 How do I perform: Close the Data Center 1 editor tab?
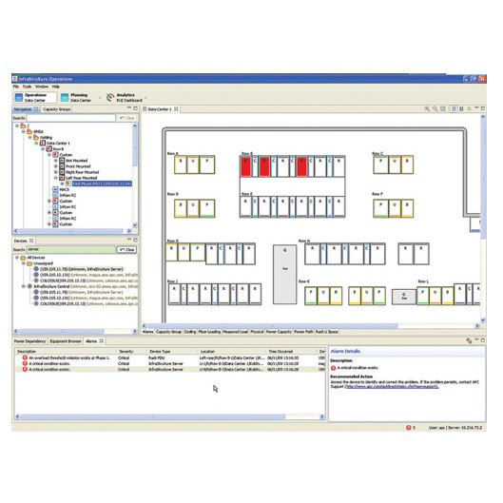[176, 109]
